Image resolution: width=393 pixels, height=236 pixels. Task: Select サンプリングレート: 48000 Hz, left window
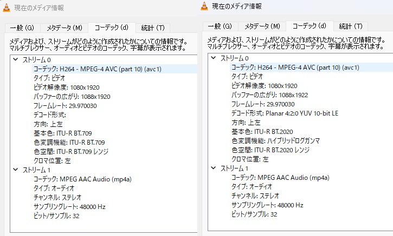(x=69, y=207)
